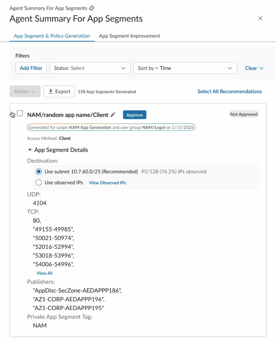Viewport: 276px width, 341px height.
Task: Select the Use subnet 10.7.60.0/25 radio option
Action: (39, 172)
